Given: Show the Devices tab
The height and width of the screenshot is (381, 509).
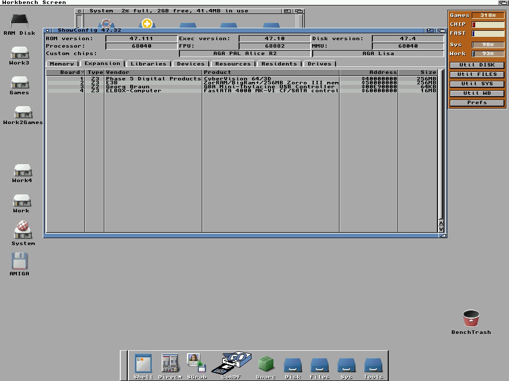Looking at the screenshot, I should (x=191, y=64).
